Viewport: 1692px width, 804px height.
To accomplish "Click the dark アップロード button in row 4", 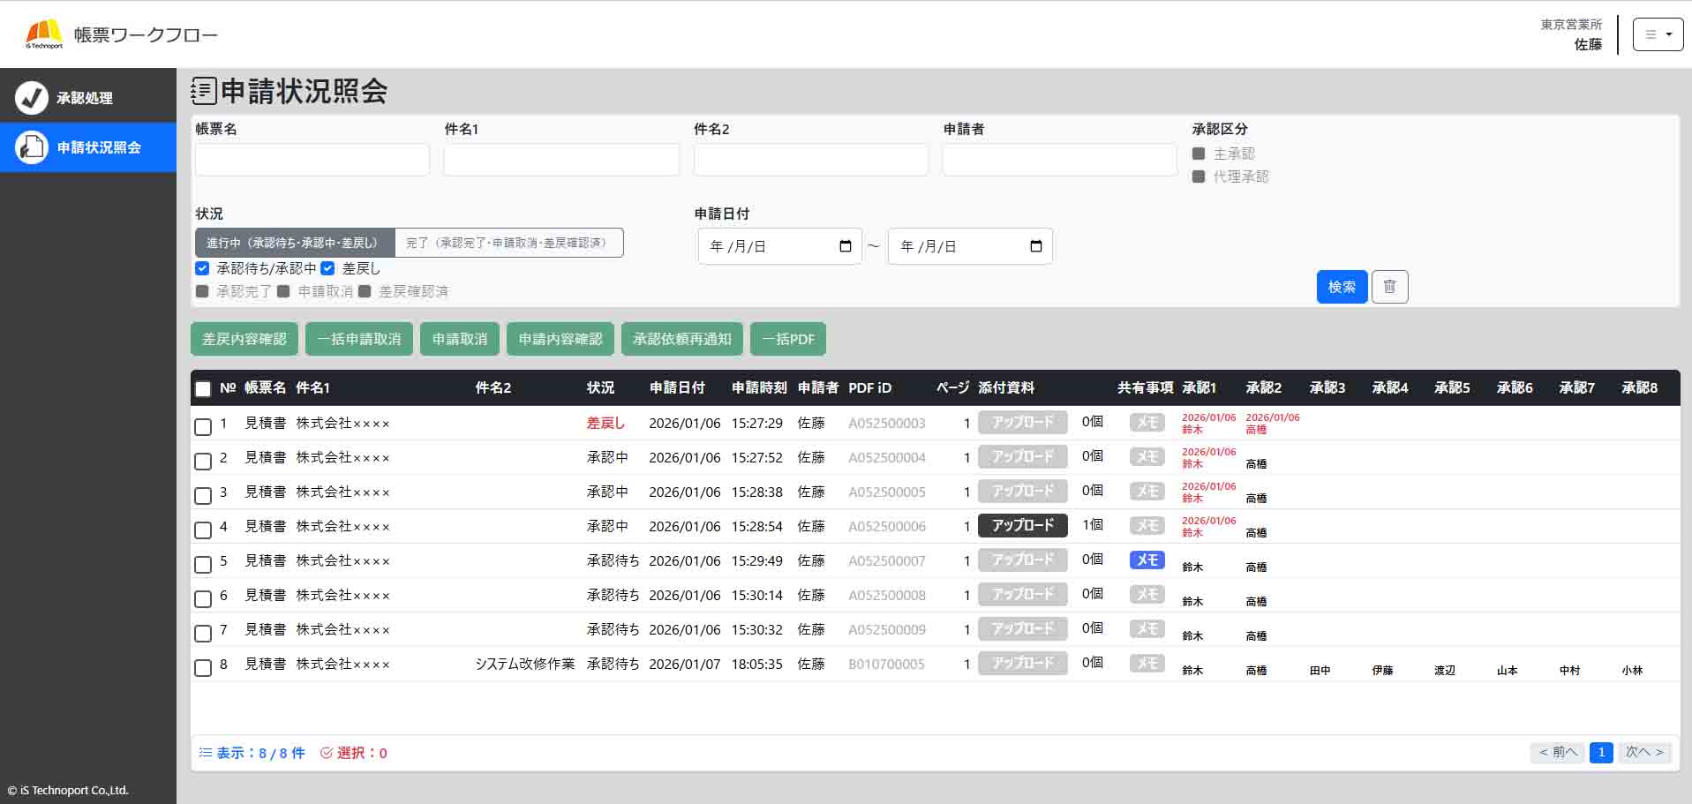I will tap(1022, 525).
